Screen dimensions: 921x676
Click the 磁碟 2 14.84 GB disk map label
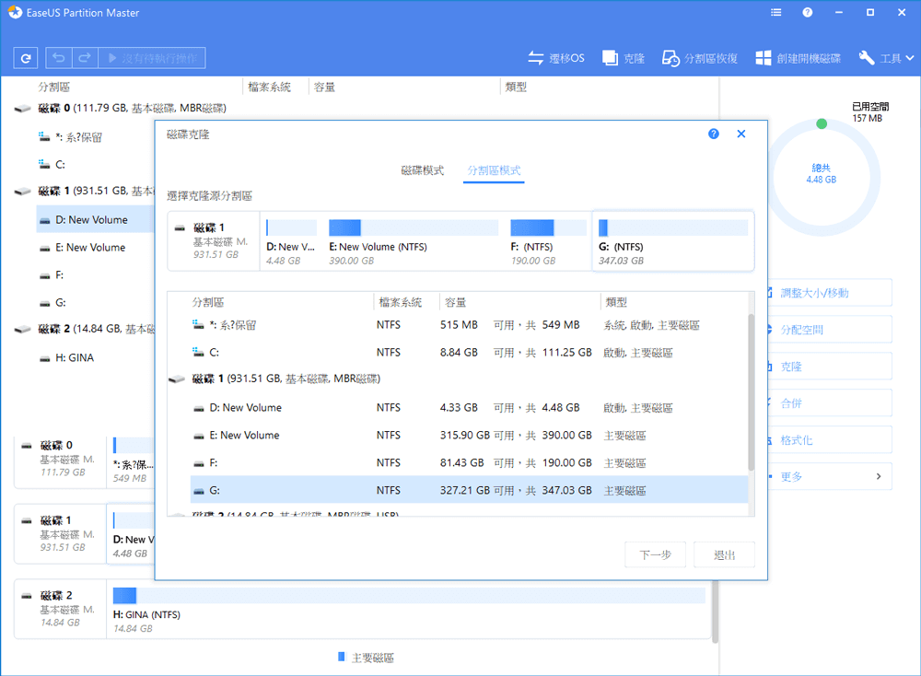point(61,609)
